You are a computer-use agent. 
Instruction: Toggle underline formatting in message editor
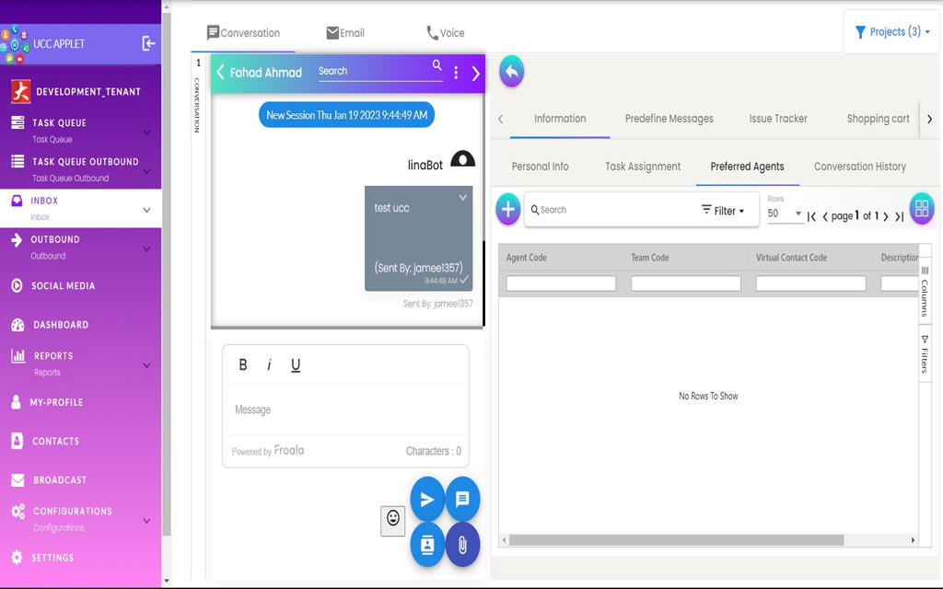296,364
